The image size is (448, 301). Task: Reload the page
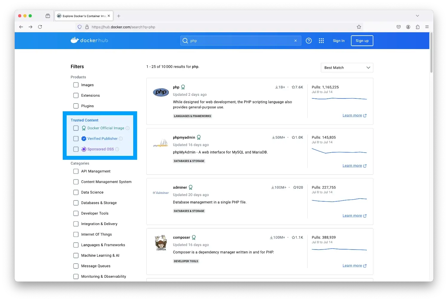[x=40, y=27]
